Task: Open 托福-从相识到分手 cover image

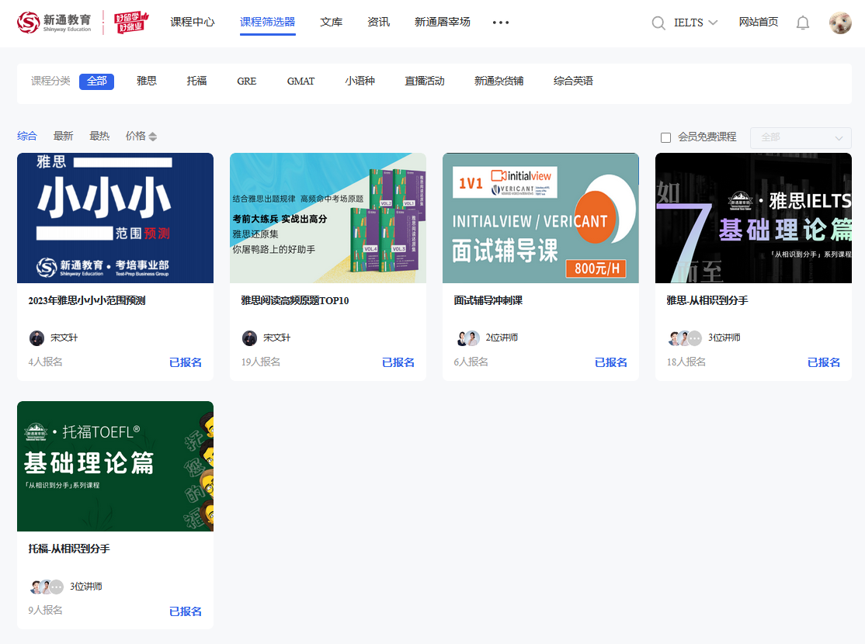Action: (115, 466)
